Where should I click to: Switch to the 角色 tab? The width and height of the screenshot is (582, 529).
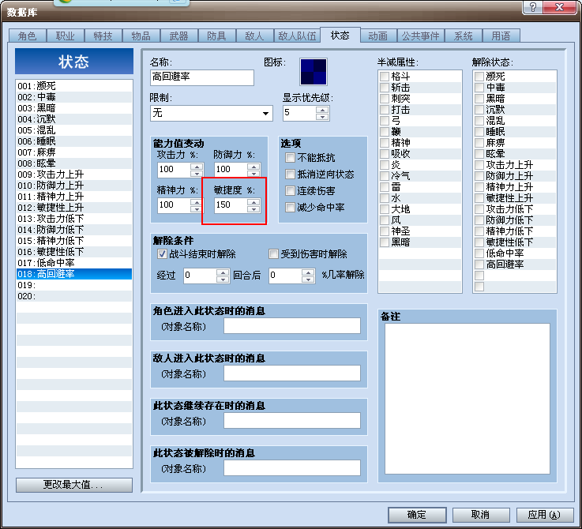tap(27, 36)
